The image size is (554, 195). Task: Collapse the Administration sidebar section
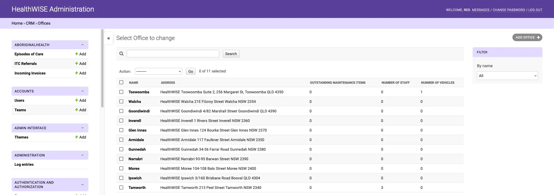[83, 155]
